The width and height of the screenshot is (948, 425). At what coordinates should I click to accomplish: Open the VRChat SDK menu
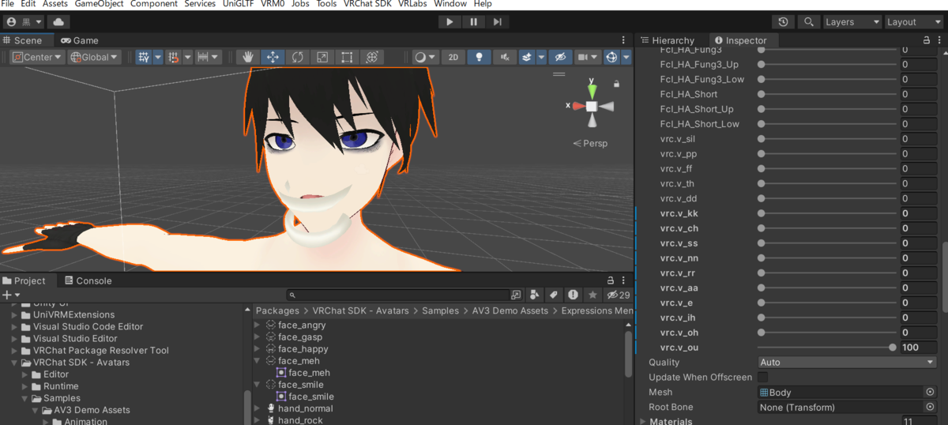pyautogui.click(x=368, y=4)
